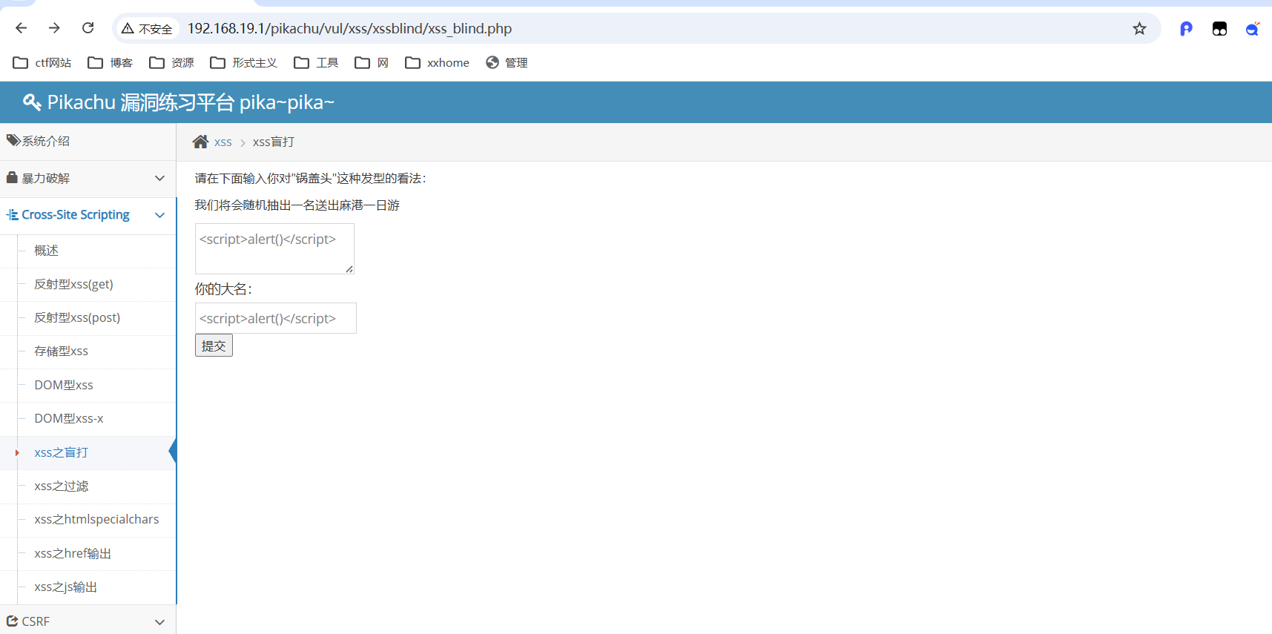The height and width of the screenshot is (634, 1272).
Task: Click the 暴力破解 lock icon
Action: pyautogui.click(x=12, y=178)
